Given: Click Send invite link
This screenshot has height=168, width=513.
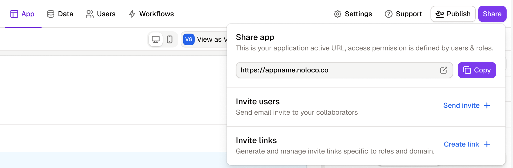Looking at the screenshot, I should coord(467,105).
